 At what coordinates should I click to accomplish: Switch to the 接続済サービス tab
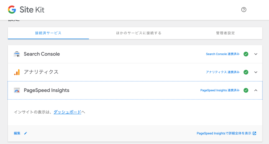pos(48,33)
